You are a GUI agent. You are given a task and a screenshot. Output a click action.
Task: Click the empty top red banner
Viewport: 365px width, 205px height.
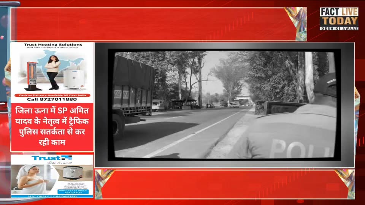coord(152,24)
